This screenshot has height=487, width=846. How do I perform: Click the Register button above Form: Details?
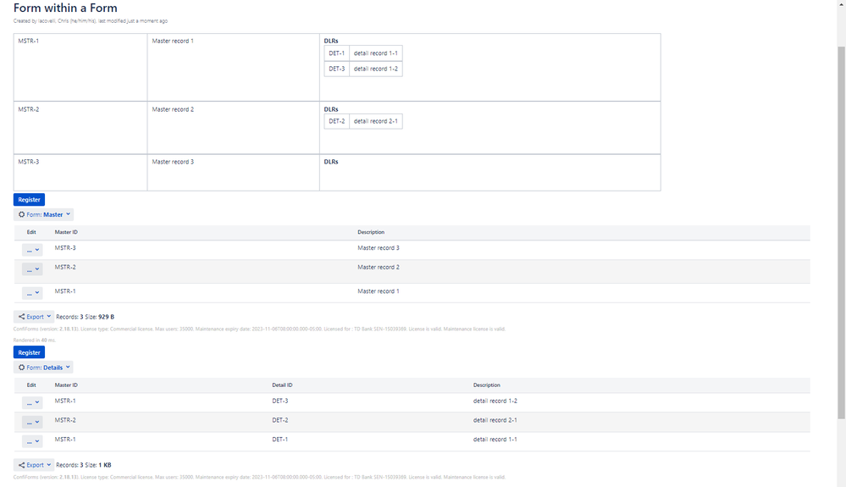(x=29, y=352)
